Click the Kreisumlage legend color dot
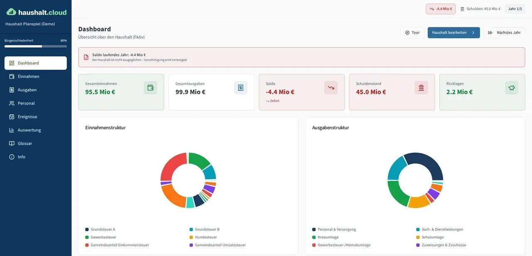Screen dimensions: 532x256 click(x=314, y=237)
